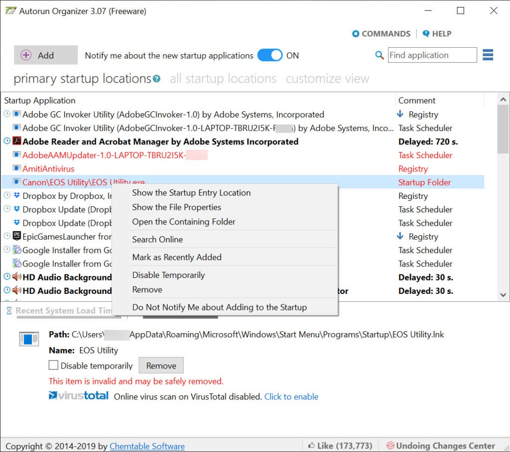Open the Chemtable Software link
Viewport: 510px width, 452px height.
pos(147,446)
